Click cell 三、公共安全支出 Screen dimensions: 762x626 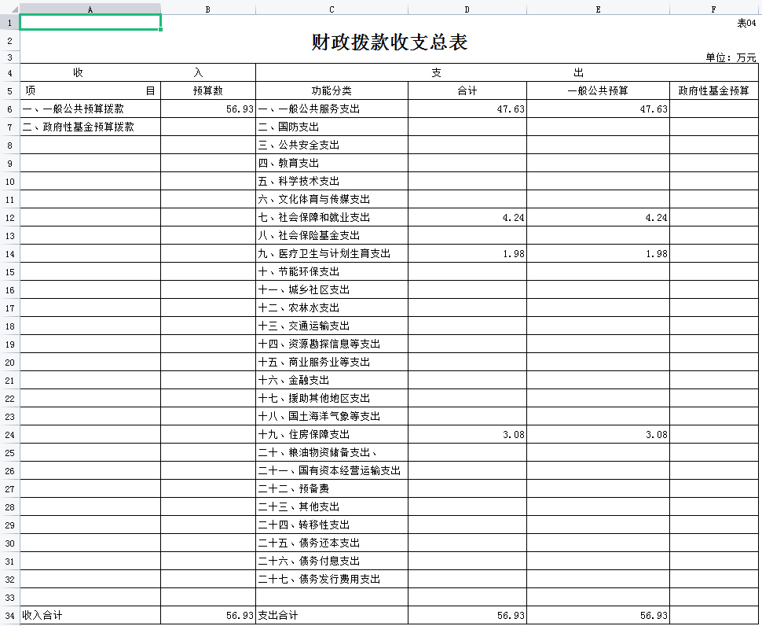coord(332,145)
